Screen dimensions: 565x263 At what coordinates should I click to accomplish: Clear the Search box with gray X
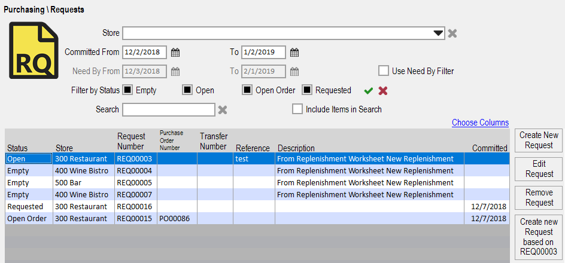[222, 110]
